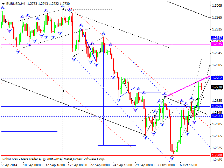This screenshot has width=224, height=168.
Task: Click the 1.2633 dashed level price label
Action: pos(217,116)
